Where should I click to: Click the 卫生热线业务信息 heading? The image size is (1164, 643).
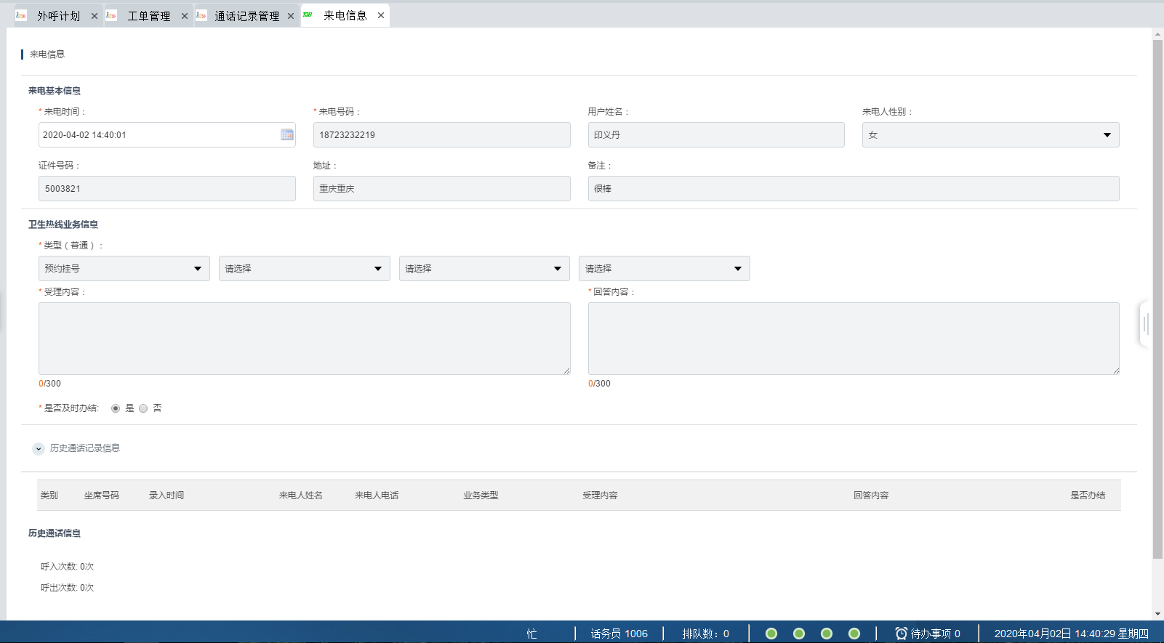coord(63,225)
